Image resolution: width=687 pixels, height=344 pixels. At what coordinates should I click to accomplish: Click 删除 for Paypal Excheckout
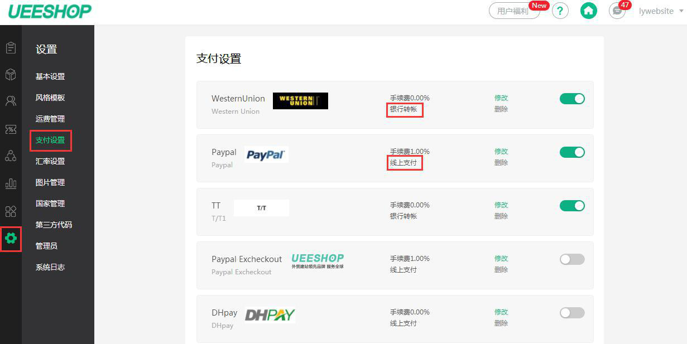pyautogui.click(x=501, y=270)
